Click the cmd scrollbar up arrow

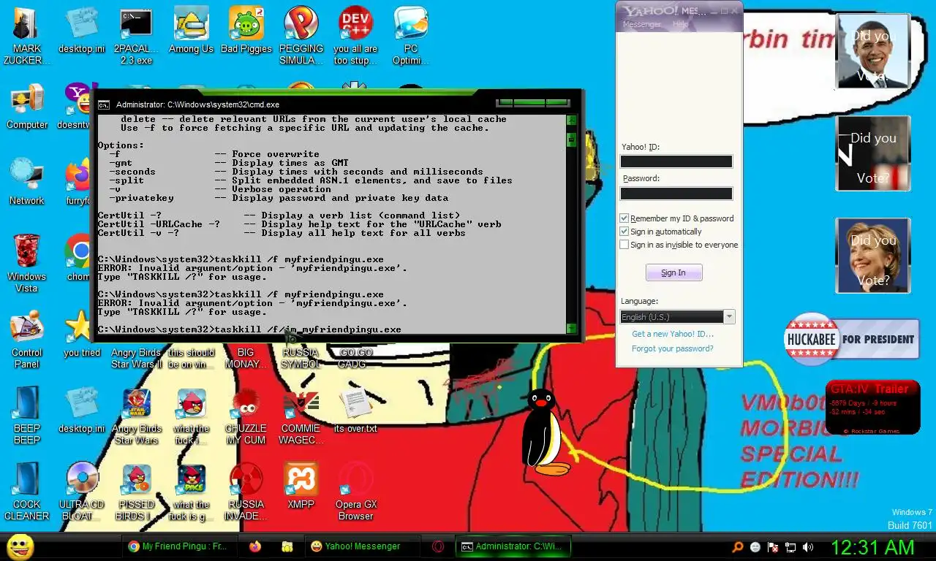coord(572,121)
